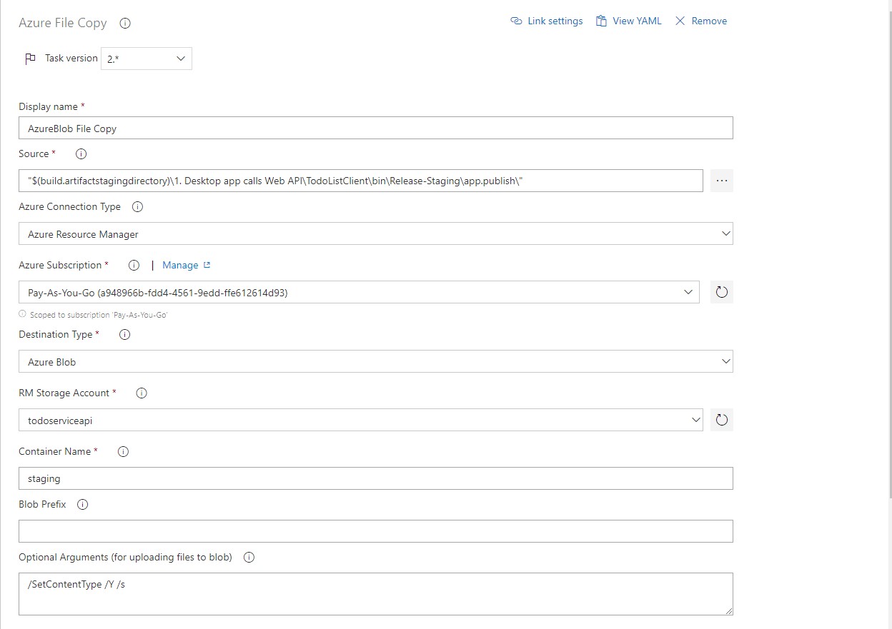Click info icon beside Destination Type
892x629 pixels.
(x=124, y=334)
